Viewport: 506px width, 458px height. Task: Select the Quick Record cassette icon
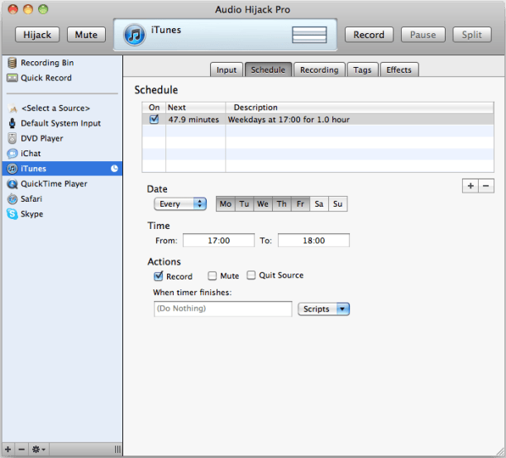(12, 78)
